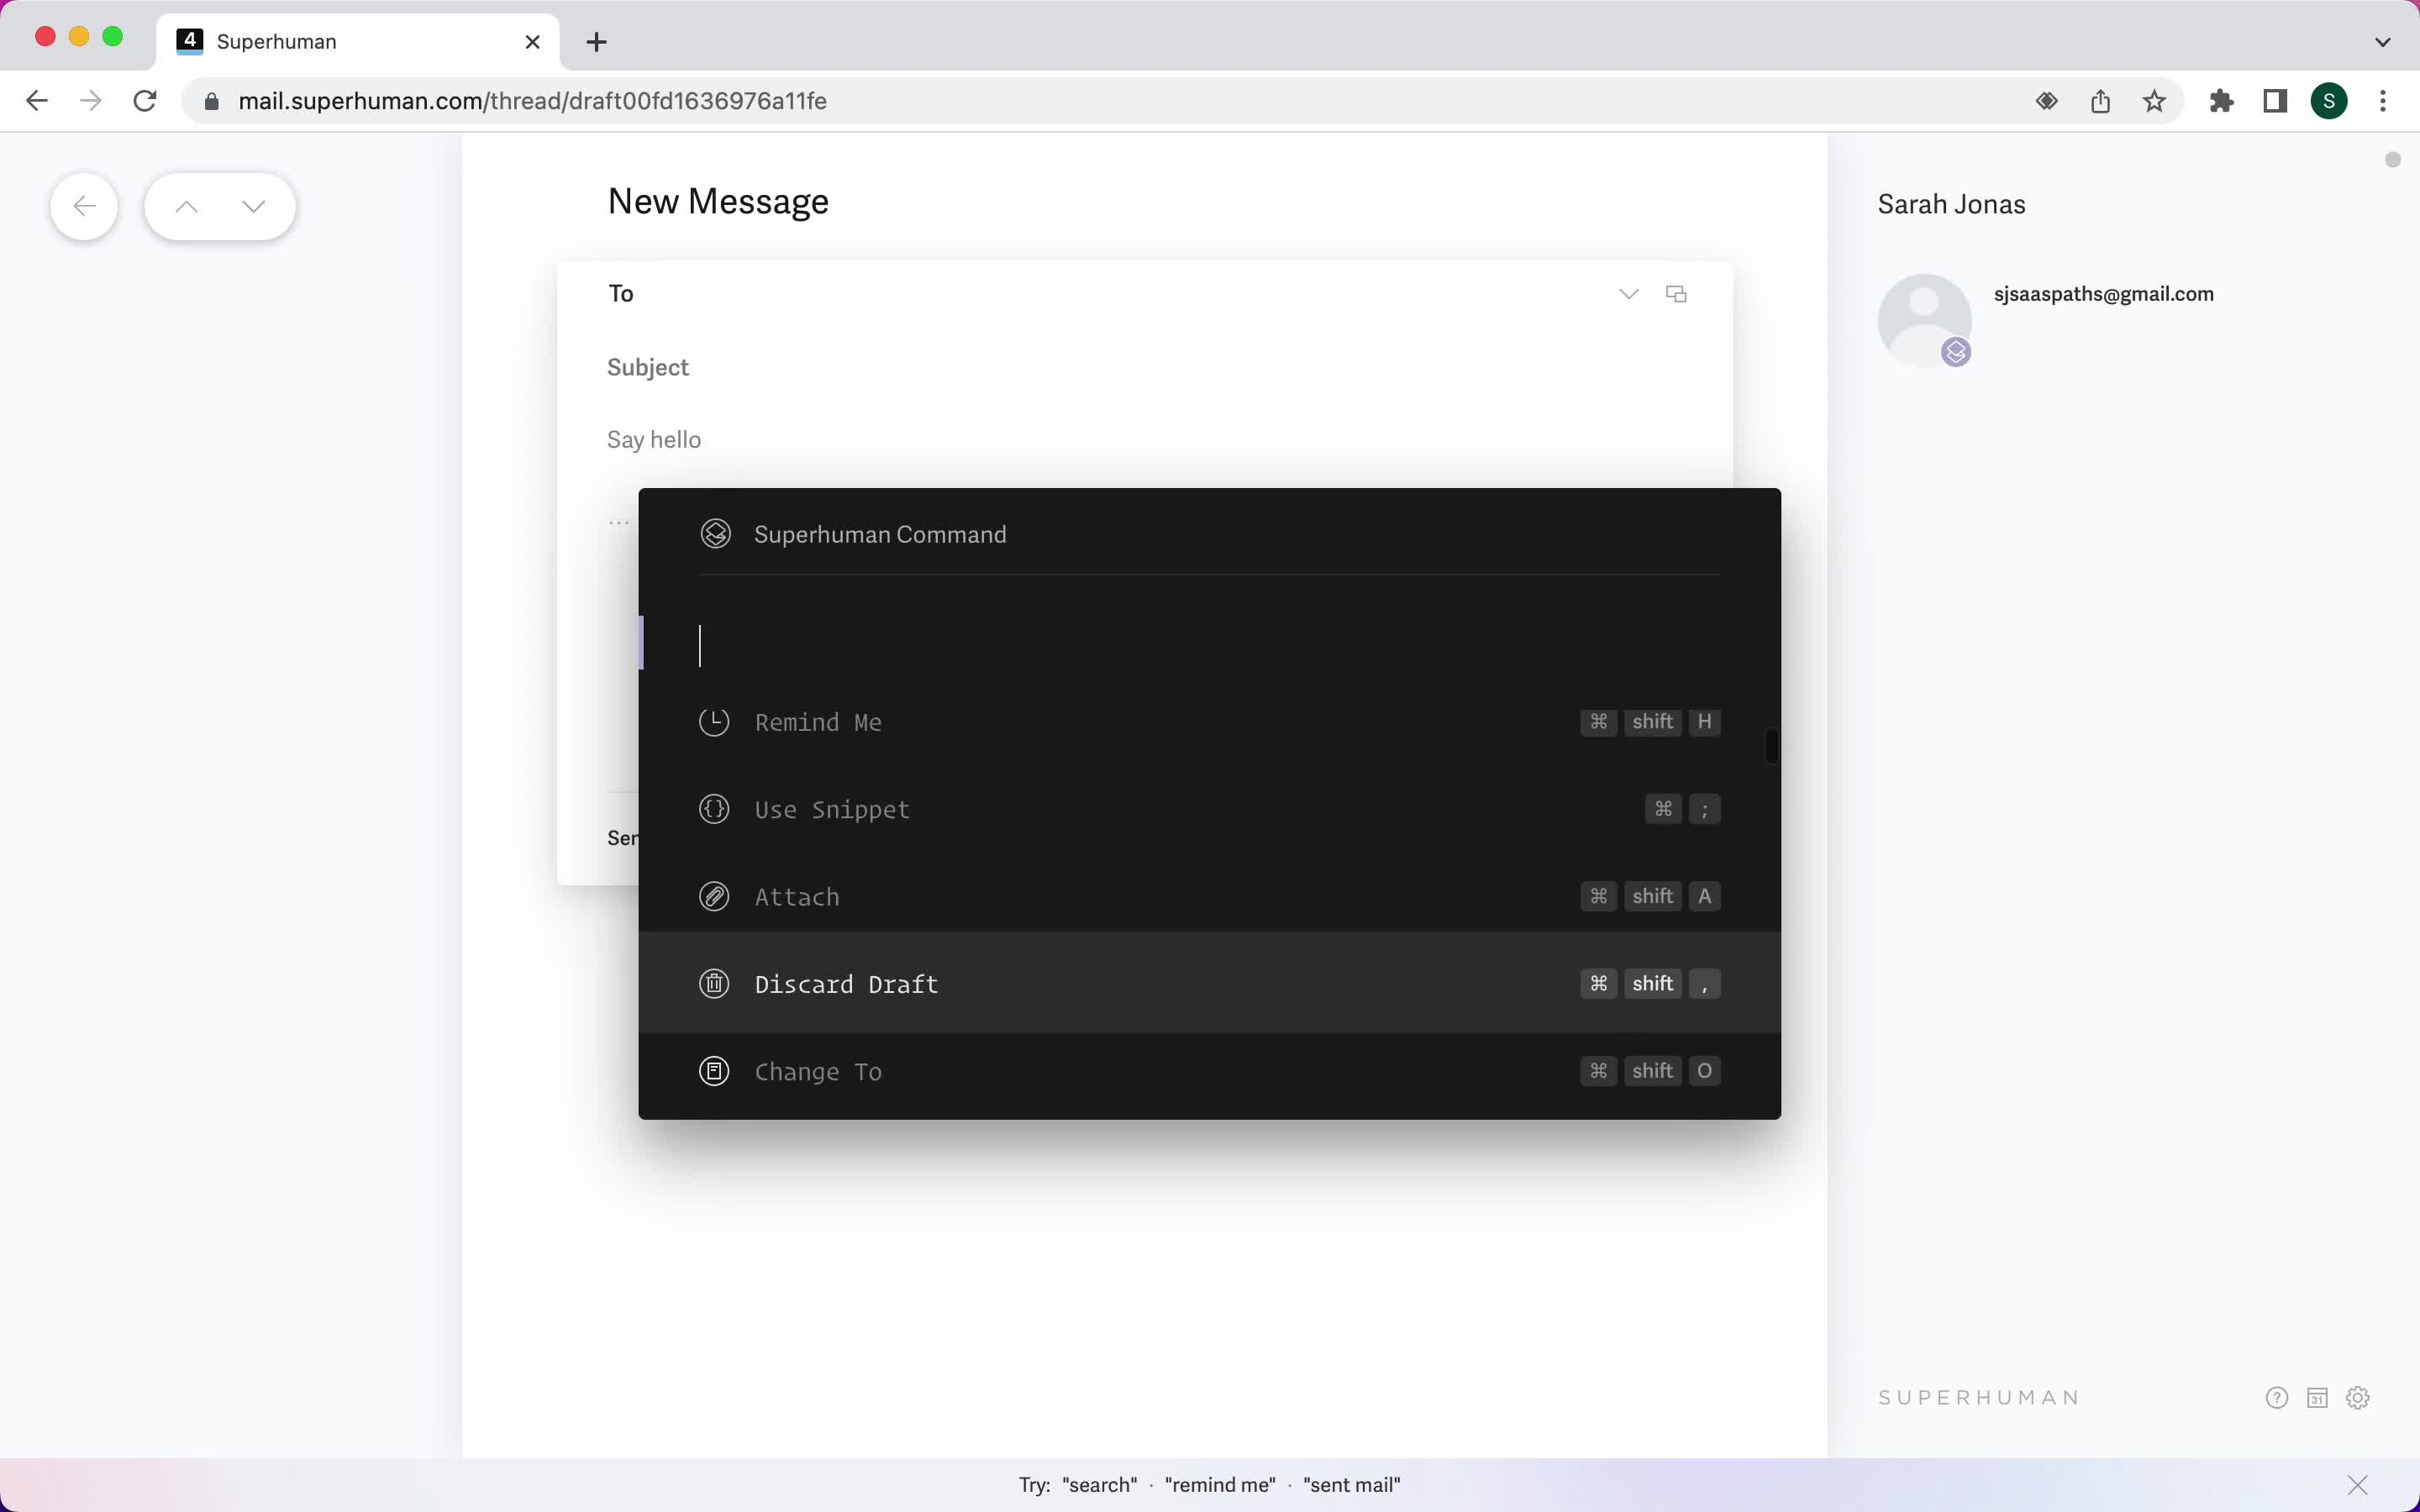The height and width of the screenshot is (1512, 2420).
Task: Select the Change To command
Action: pyautogui.click(x=1210, y=1071)
